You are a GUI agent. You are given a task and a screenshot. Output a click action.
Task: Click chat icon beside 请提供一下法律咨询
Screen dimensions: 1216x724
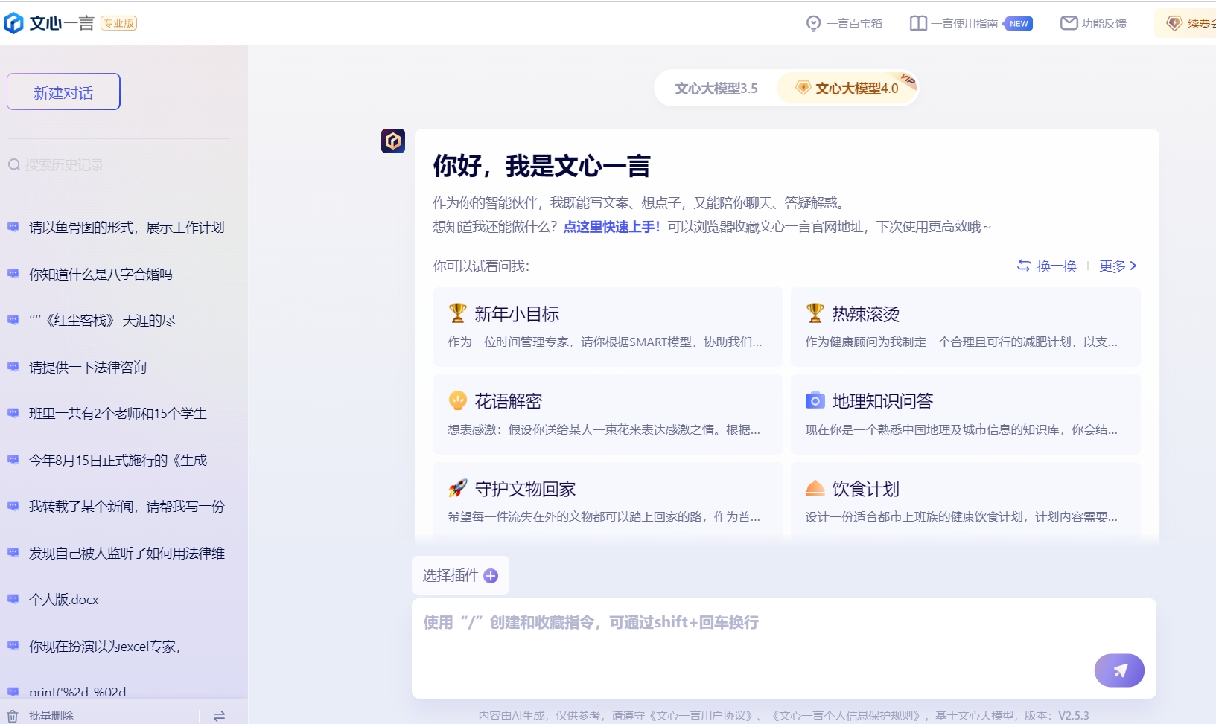coord(13,367)
